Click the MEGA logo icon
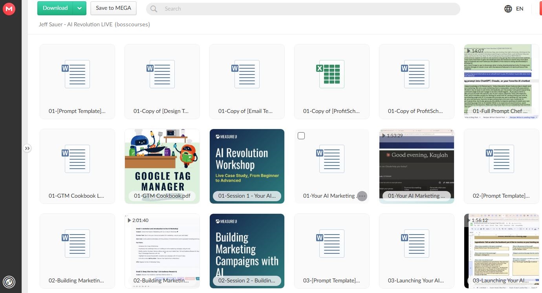542x293 pixels. 9,9
